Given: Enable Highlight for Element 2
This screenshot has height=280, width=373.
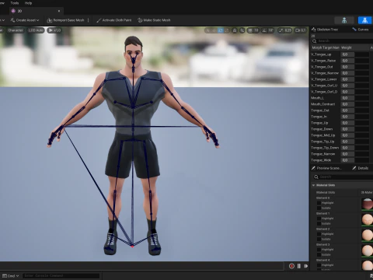Looking at the screenshot, I should pyautogui.click(x=319, y=234).
